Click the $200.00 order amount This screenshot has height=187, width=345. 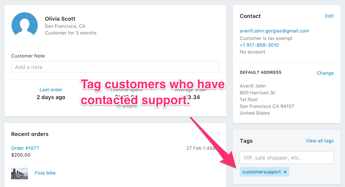click(21, 155)
